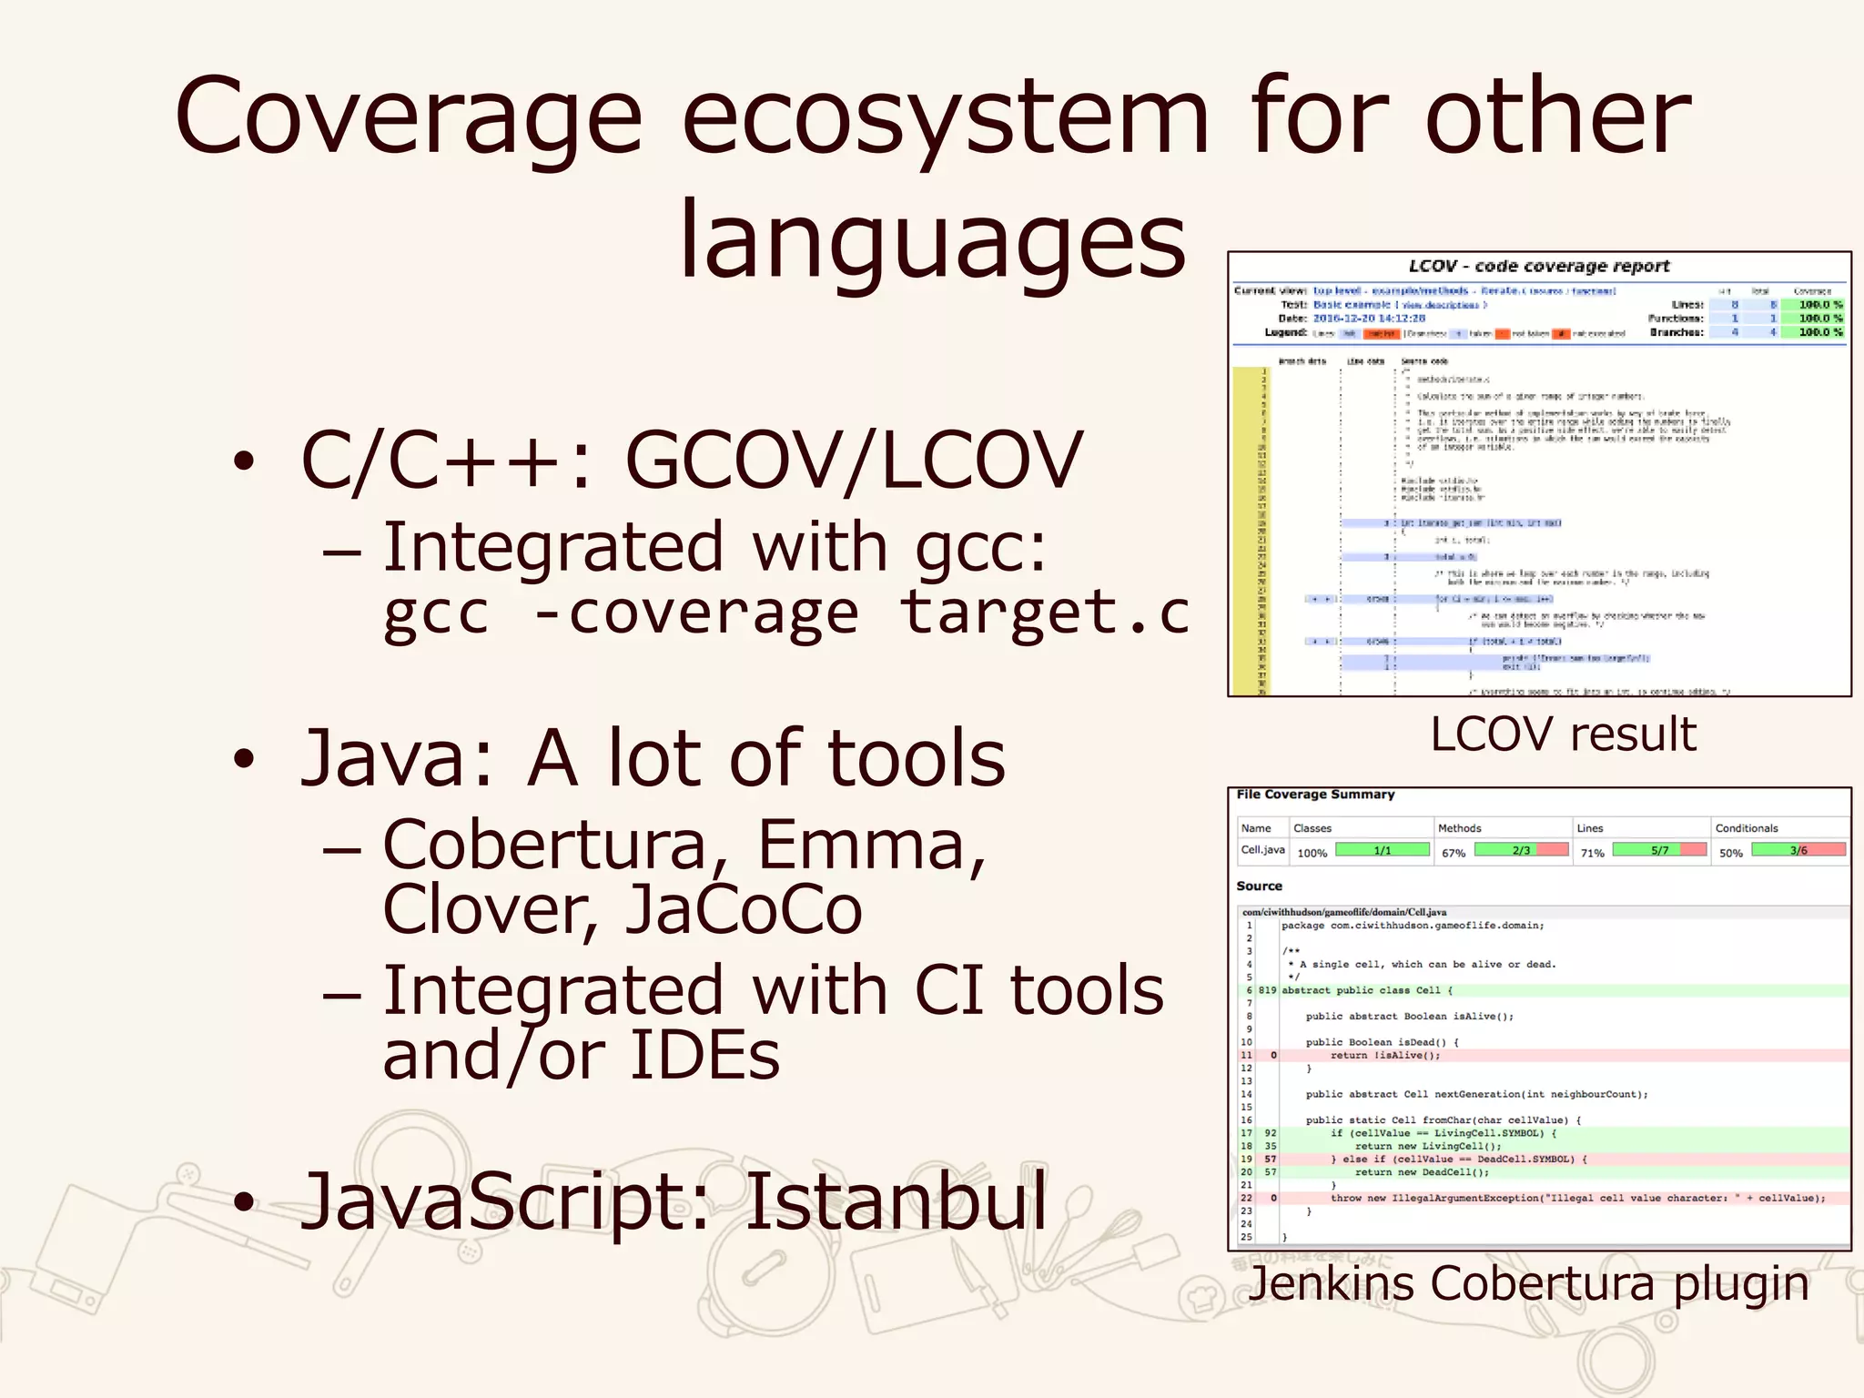
Task: Select the Cell.java name in coverage table
Action: pyautogui.click(x=1262, y=850)
